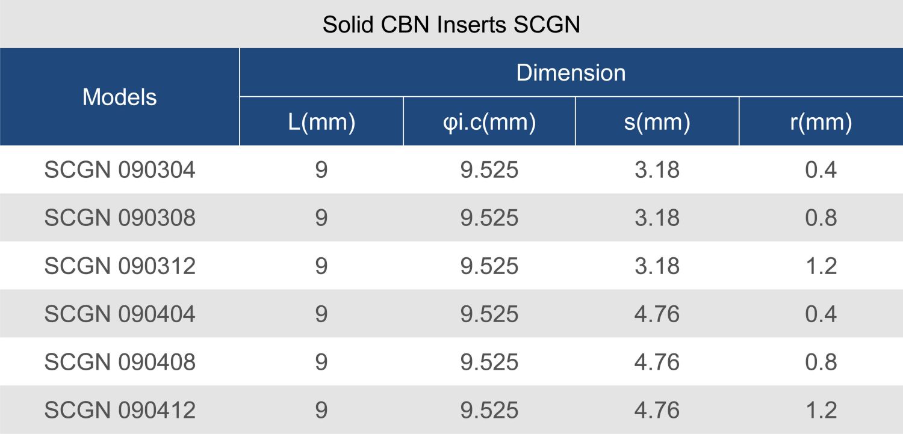The image size is (903, 434).
Task: Select the L value 9 for SCGN 090412
Action: [321, 410]
